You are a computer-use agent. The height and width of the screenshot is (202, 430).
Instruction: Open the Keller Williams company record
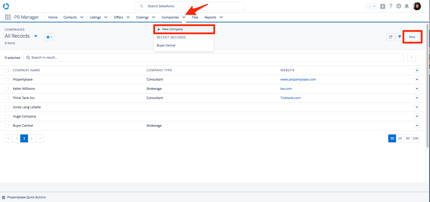24,89
